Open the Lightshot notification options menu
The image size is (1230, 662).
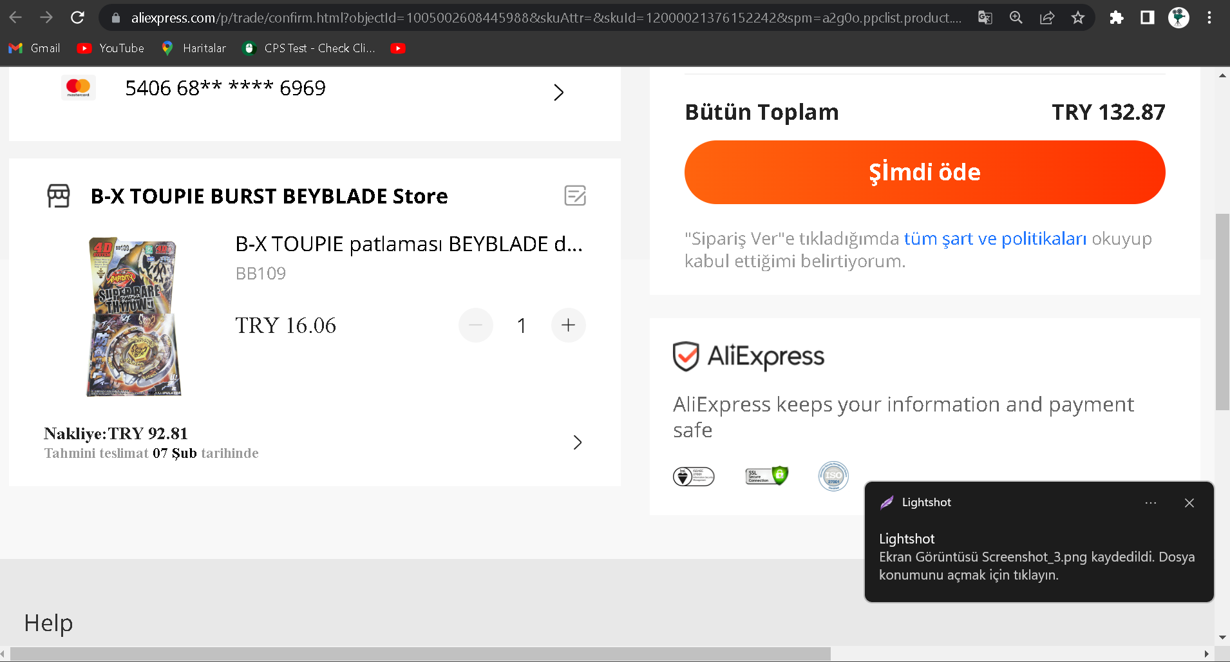1151,502
